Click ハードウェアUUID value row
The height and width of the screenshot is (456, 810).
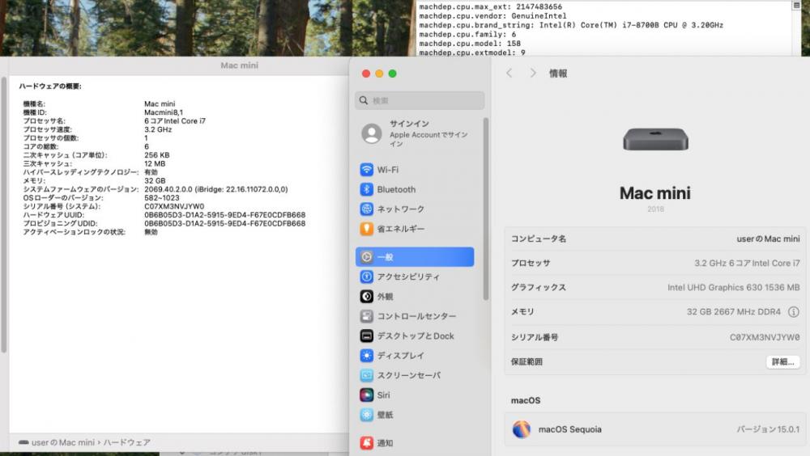(224, 214)
